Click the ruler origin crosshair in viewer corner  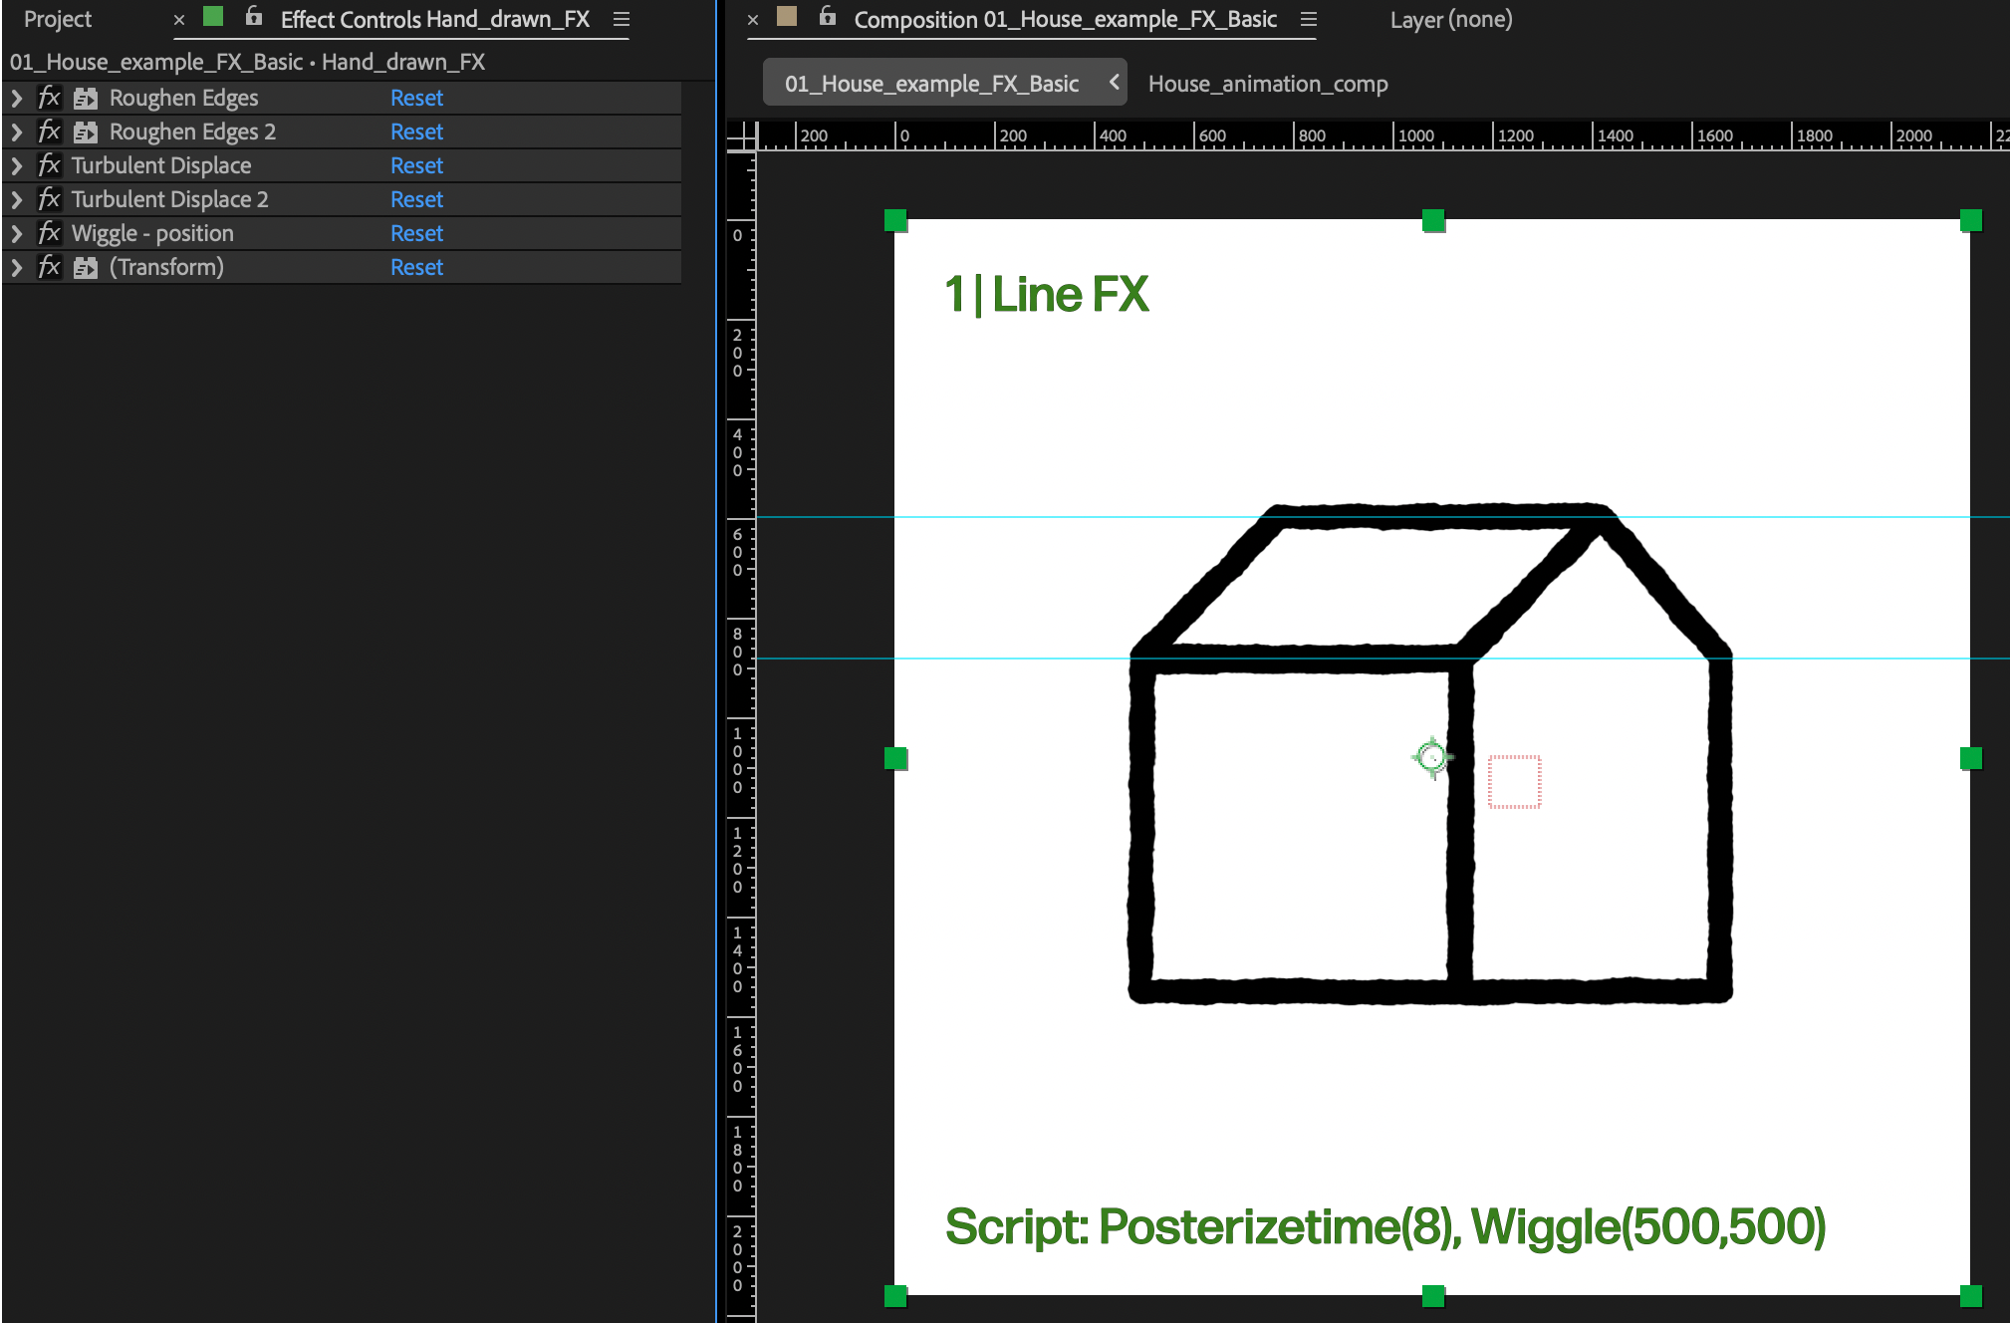[x=742, y=136]
